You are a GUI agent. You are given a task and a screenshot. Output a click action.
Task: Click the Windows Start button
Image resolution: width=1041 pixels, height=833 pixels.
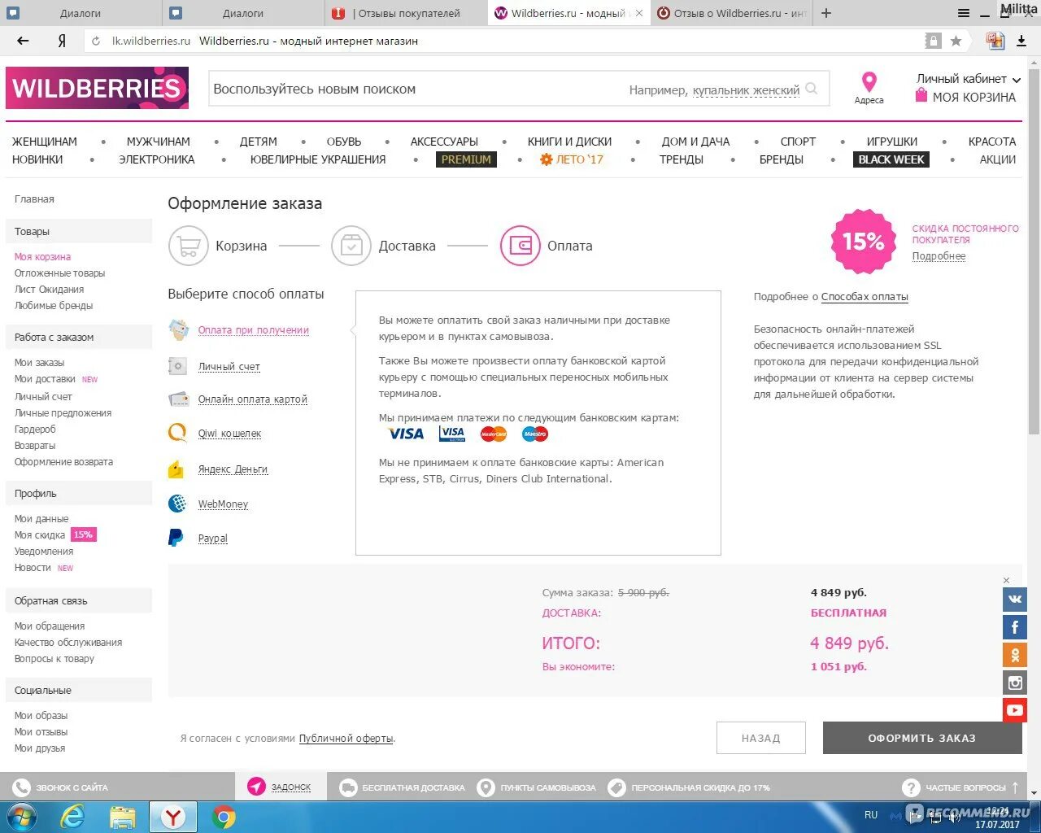point(22,817)
